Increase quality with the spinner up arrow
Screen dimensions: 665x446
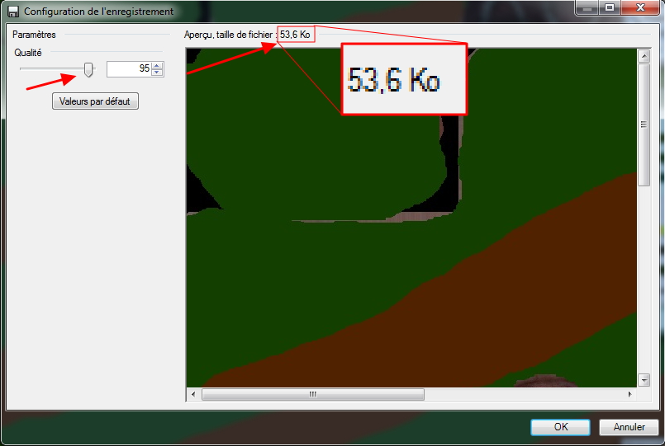pyautogui.click(x=157, y=65)
